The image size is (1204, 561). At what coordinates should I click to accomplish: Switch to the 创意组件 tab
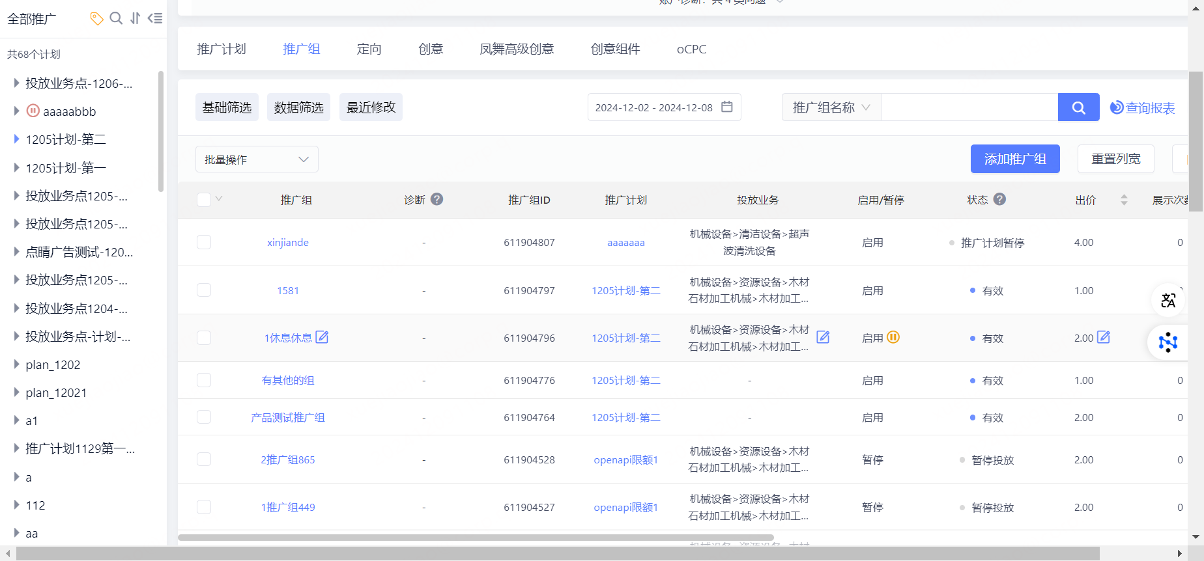click(x=616, y=49)
